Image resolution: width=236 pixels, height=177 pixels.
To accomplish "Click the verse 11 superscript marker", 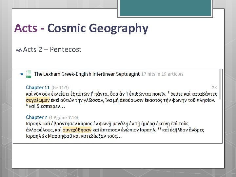I will 159,128.
